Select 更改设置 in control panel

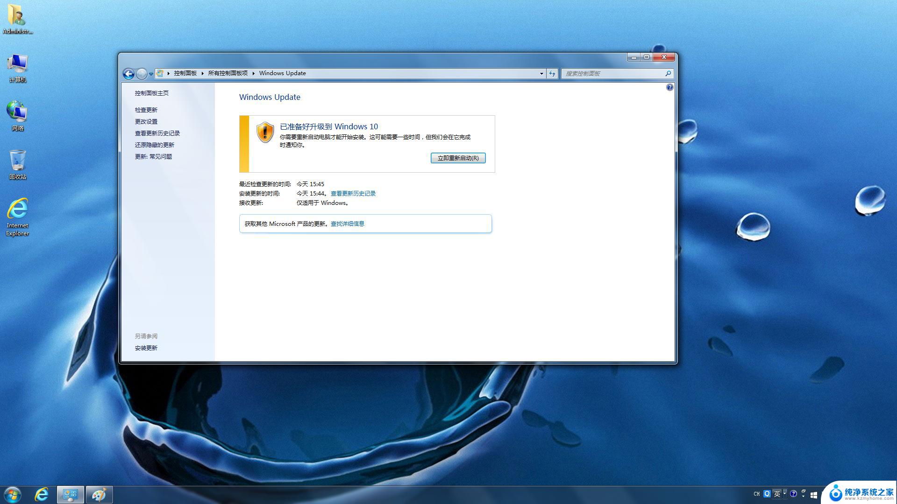[146, 121]
